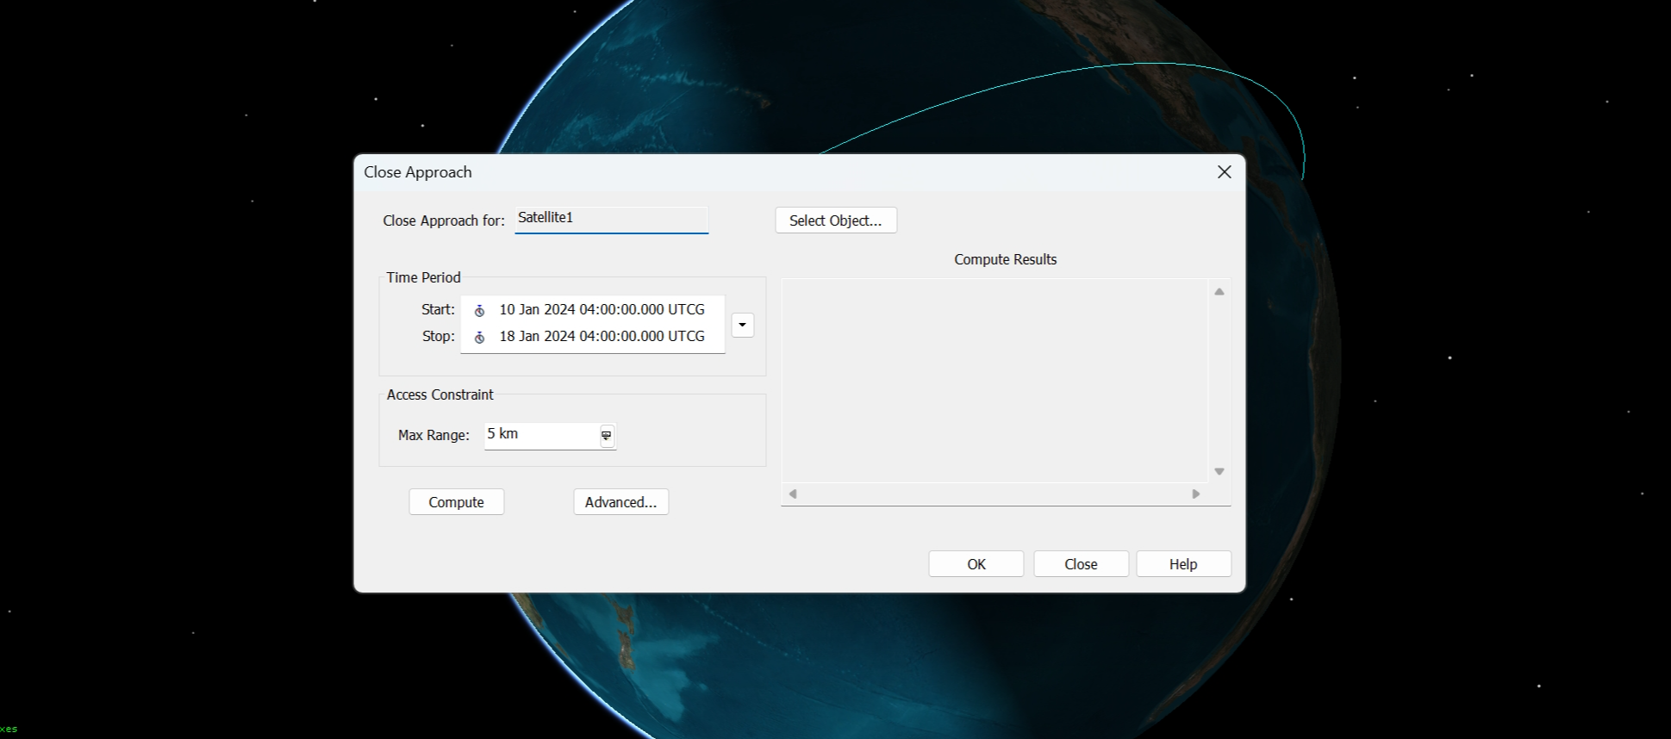Click Compute Results scroll right arrow
Image resolution: width=1671 pixels, height=739 pixels.
(1195, 494)
